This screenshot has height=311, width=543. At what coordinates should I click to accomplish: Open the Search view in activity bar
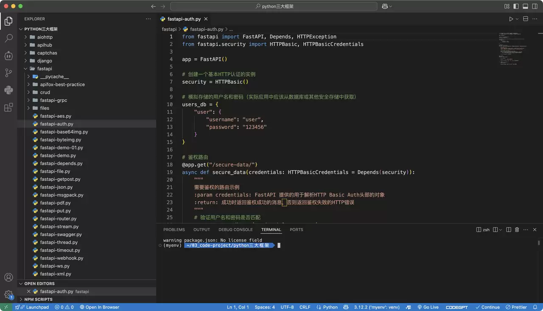coord(8,38)
